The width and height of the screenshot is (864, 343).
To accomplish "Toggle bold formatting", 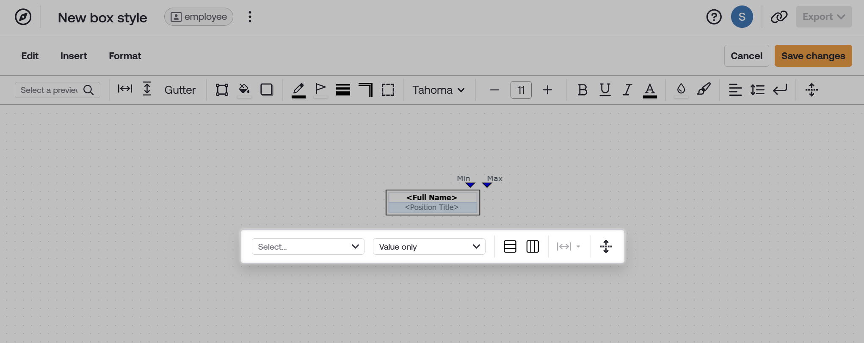I will click(x=582, y=90).
